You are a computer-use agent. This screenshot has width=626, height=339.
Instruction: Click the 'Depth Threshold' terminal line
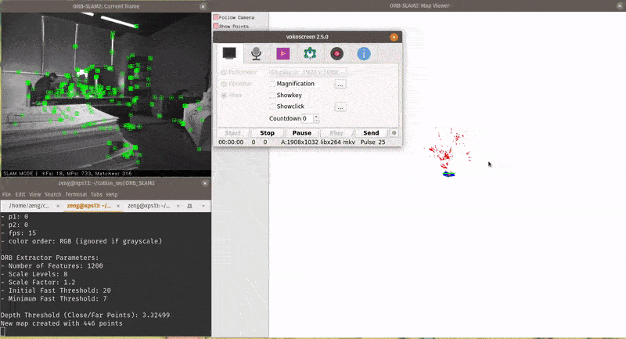85,315
